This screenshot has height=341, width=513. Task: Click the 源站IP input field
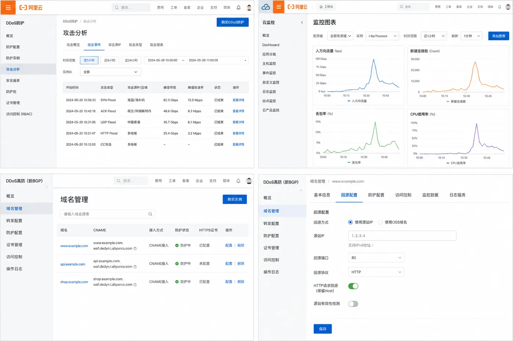402,236
